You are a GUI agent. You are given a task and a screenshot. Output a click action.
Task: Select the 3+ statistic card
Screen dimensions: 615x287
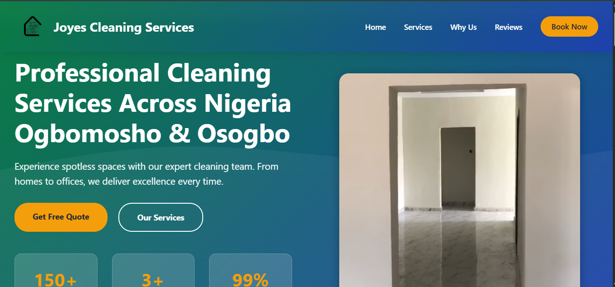[x=153, y=270]
